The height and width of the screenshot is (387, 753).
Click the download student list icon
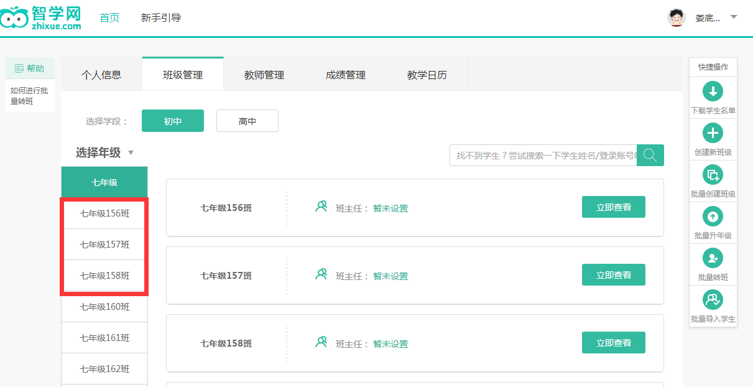[713, 91]
